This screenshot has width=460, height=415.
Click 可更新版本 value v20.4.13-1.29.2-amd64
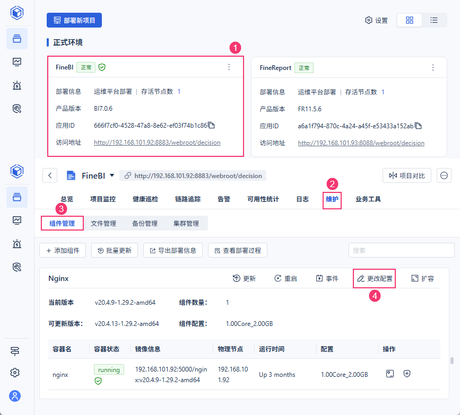[x=127, y=323]
